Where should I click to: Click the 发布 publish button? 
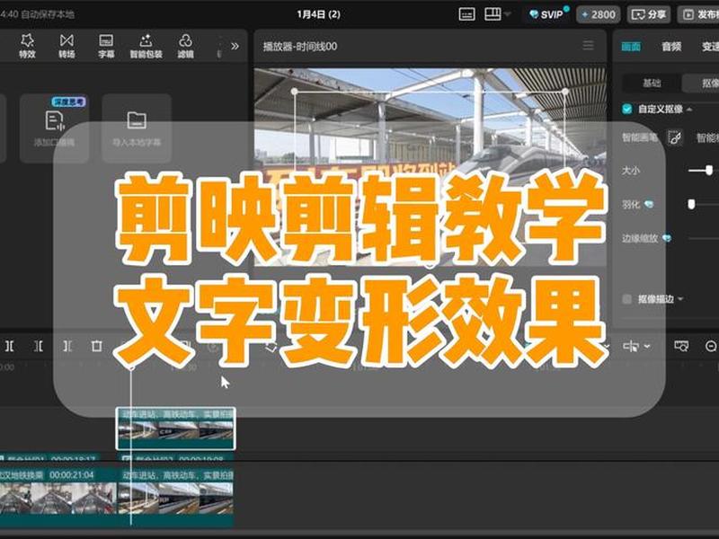click(699, 14)
